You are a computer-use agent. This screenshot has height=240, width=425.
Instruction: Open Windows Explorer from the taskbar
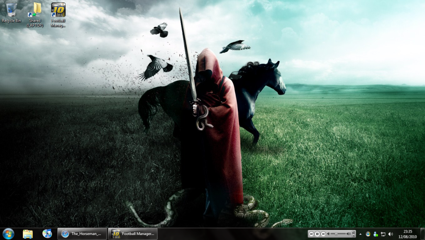coord(28,234)
